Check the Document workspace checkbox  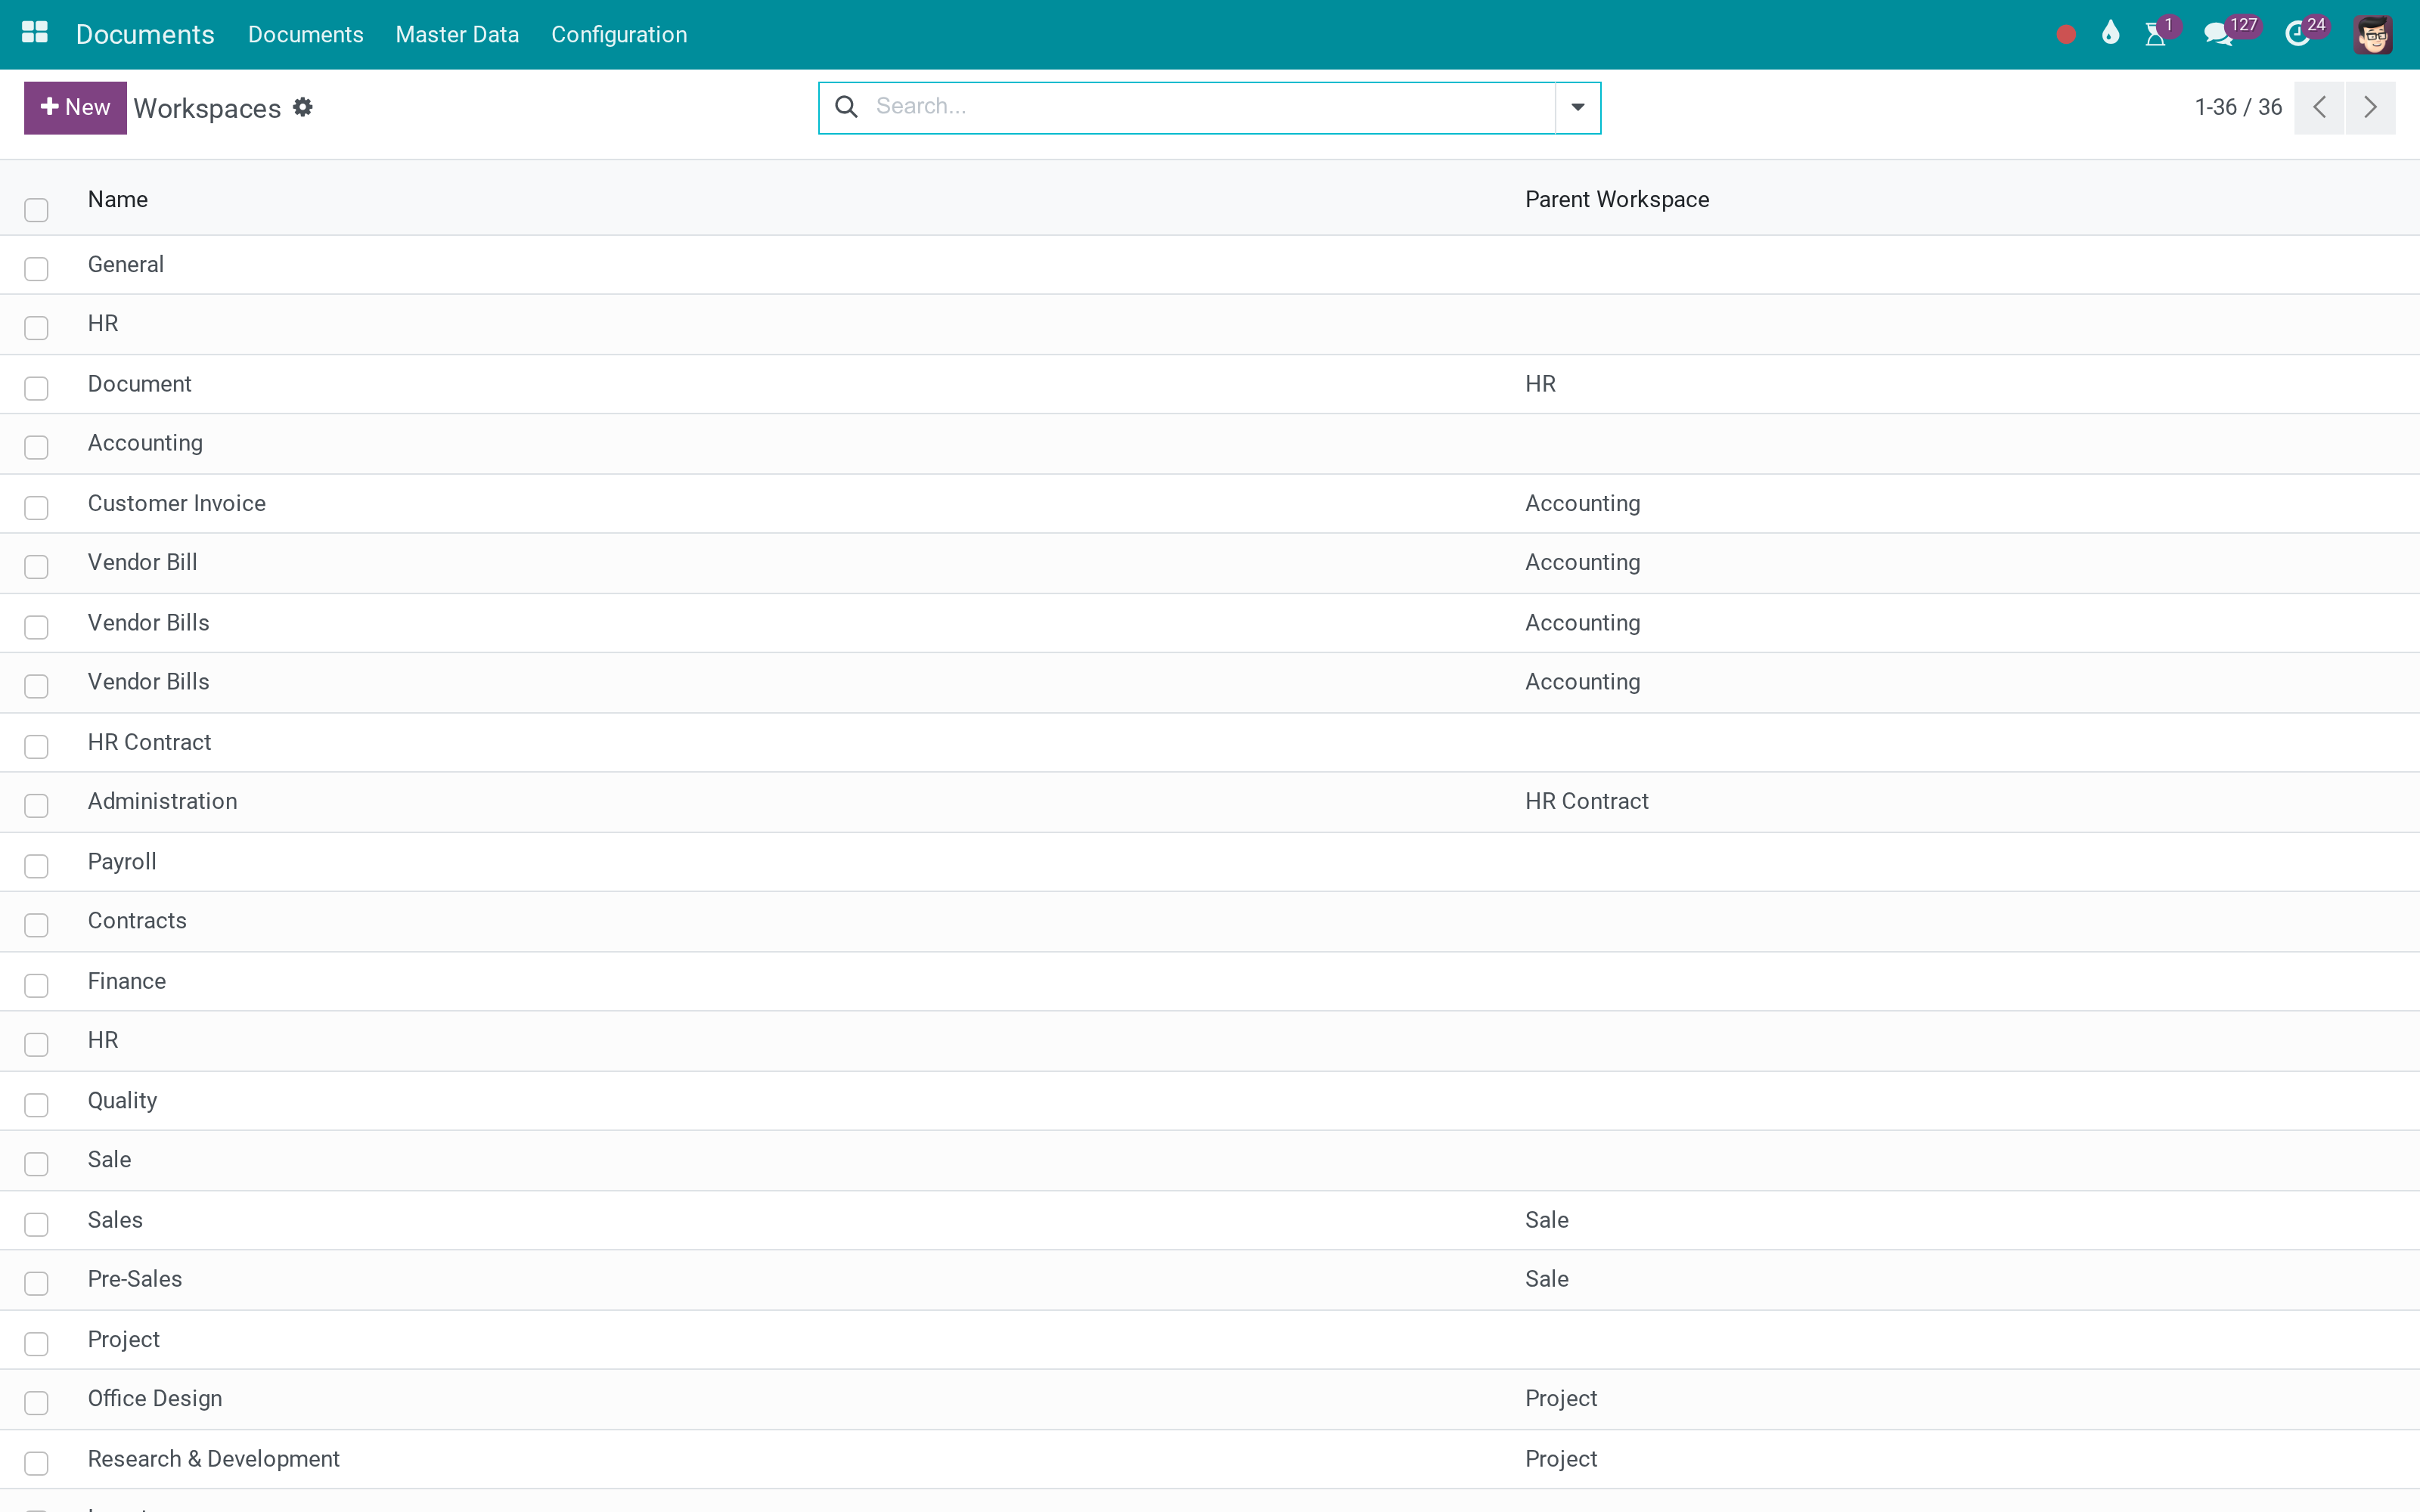click(36, 388)
